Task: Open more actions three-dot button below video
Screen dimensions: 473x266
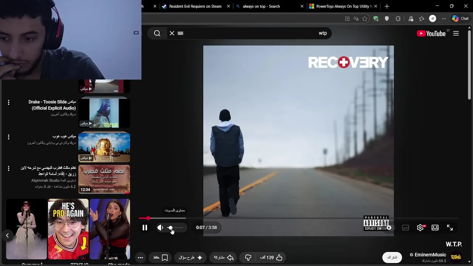Action: pos(140,258)
